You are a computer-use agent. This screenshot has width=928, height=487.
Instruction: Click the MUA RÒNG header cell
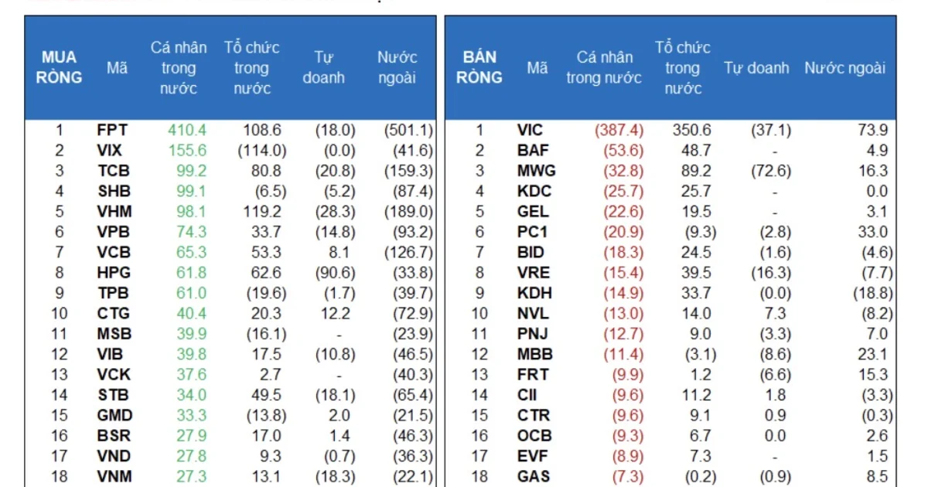pyautogui.click(x=60, y=68)
